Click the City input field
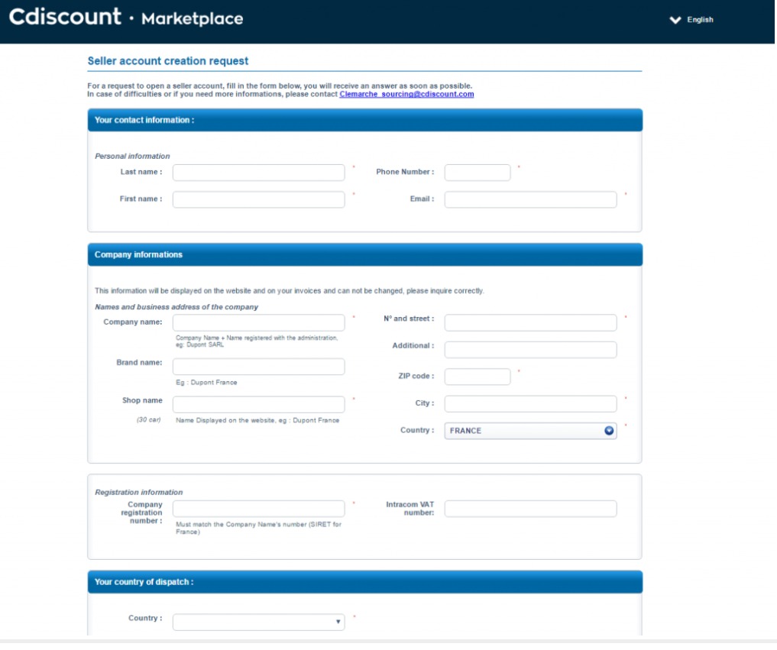 click(530, 404)
